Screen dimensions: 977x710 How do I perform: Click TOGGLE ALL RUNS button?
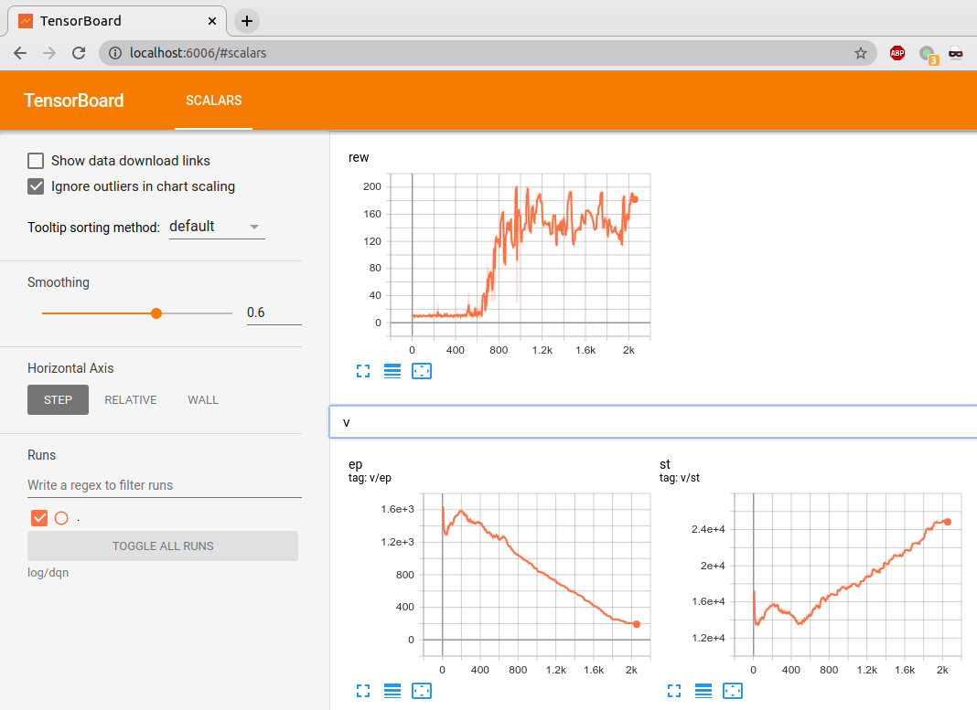coord(163,546)
